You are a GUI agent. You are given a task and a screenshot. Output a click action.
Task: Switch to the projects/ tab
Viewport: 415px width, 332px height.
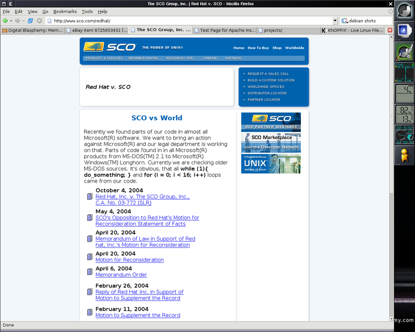(288, 30)
